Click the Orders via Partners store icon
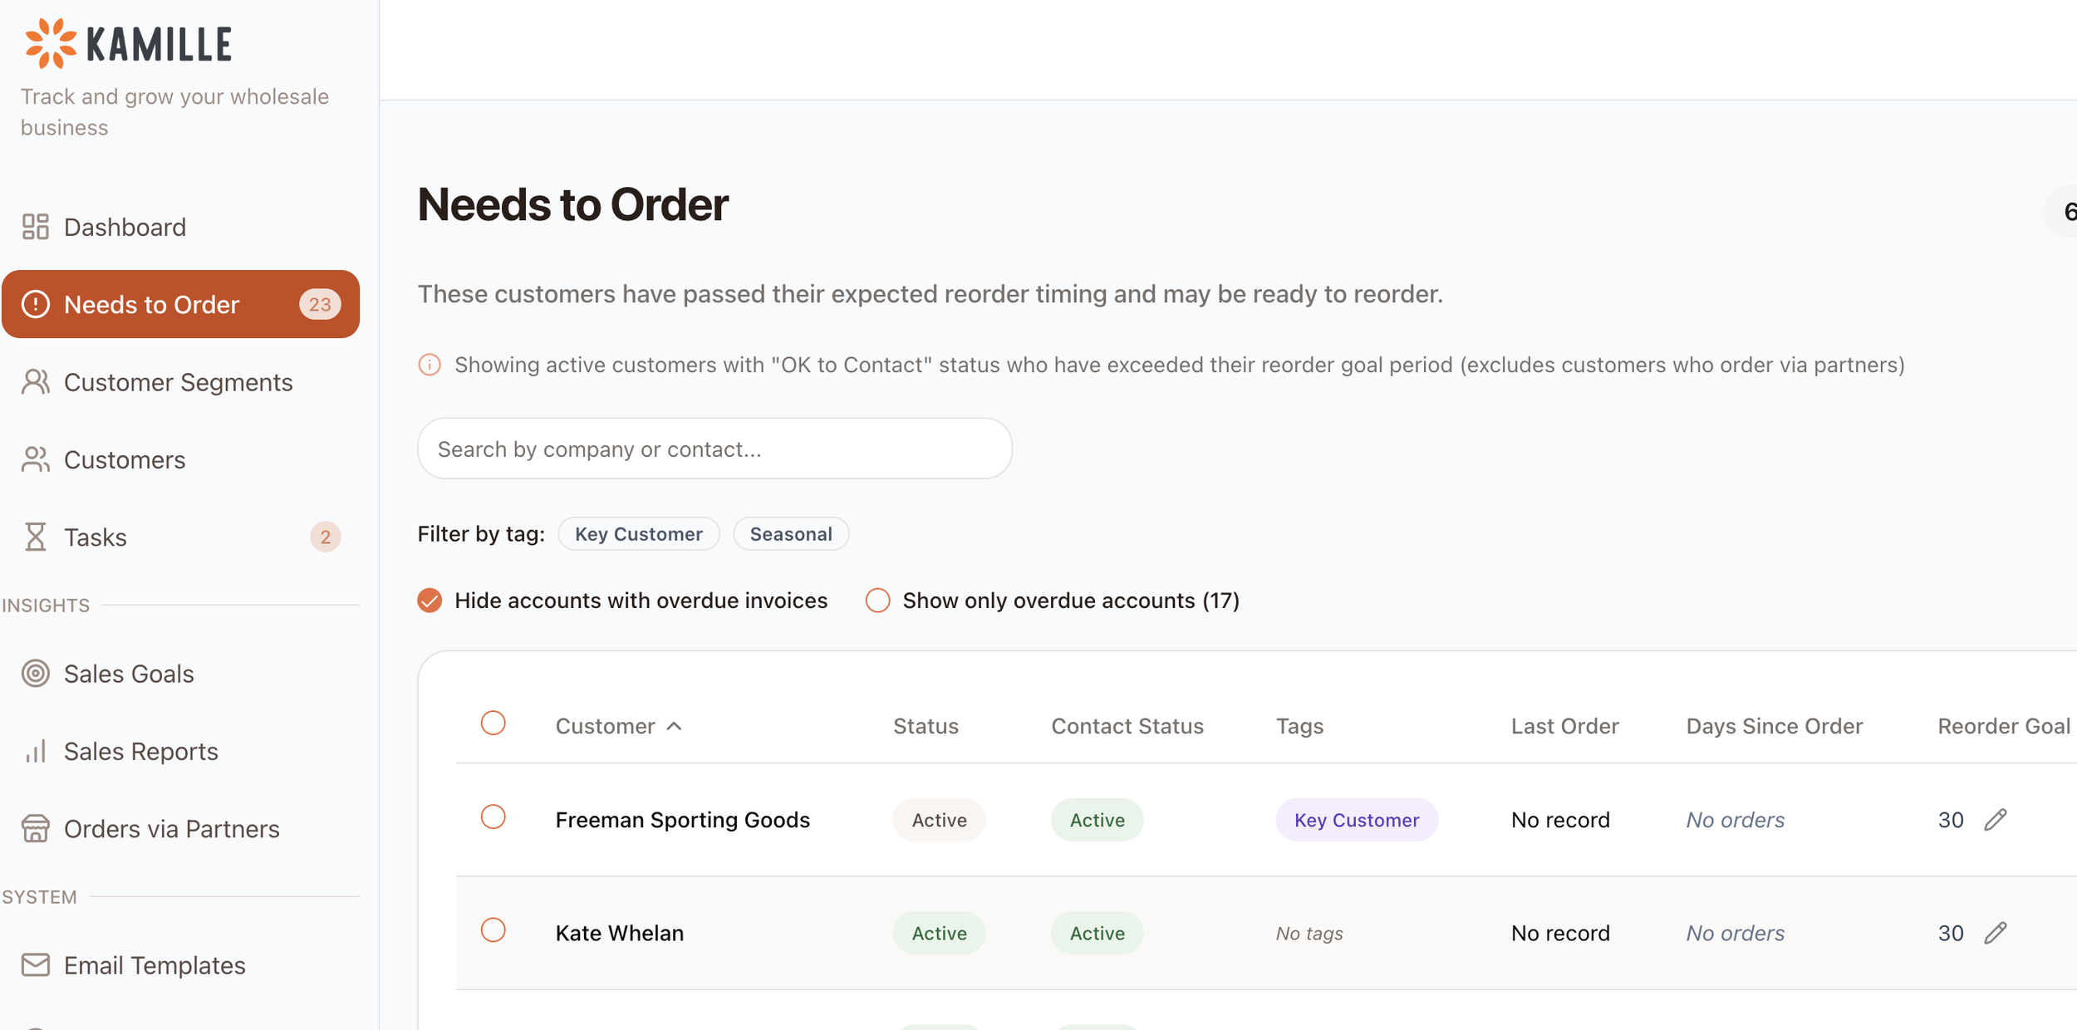2077x1030 pixels. (x=35, y=828)
